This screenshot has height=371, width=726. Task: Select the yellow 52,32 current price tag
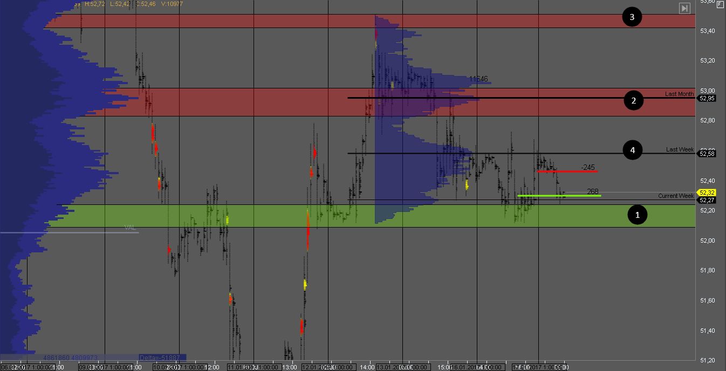(x=706, y=193)
